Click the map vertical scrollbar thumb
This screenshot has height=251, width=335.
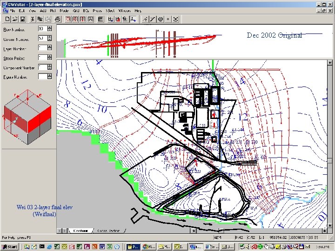click(330, 161)
